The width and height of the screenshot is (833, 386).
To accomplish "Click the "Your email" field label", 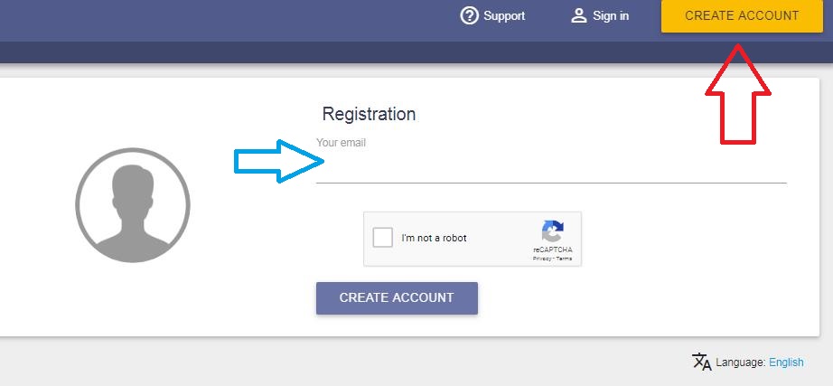I will tap(341, 143).
